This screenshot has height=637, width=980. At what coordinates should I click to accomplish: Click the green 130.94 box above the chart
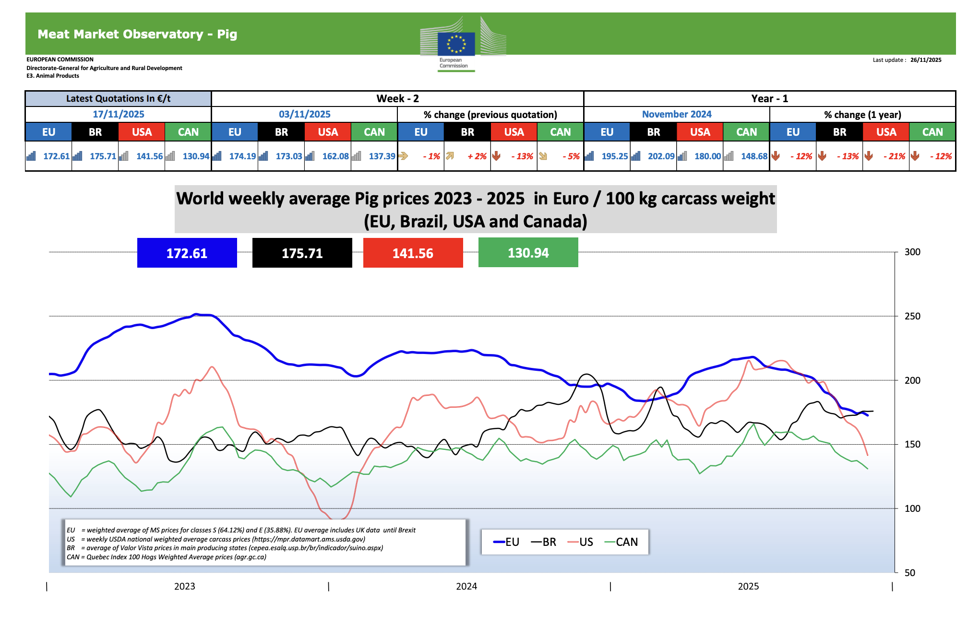(x=528, y=253)
